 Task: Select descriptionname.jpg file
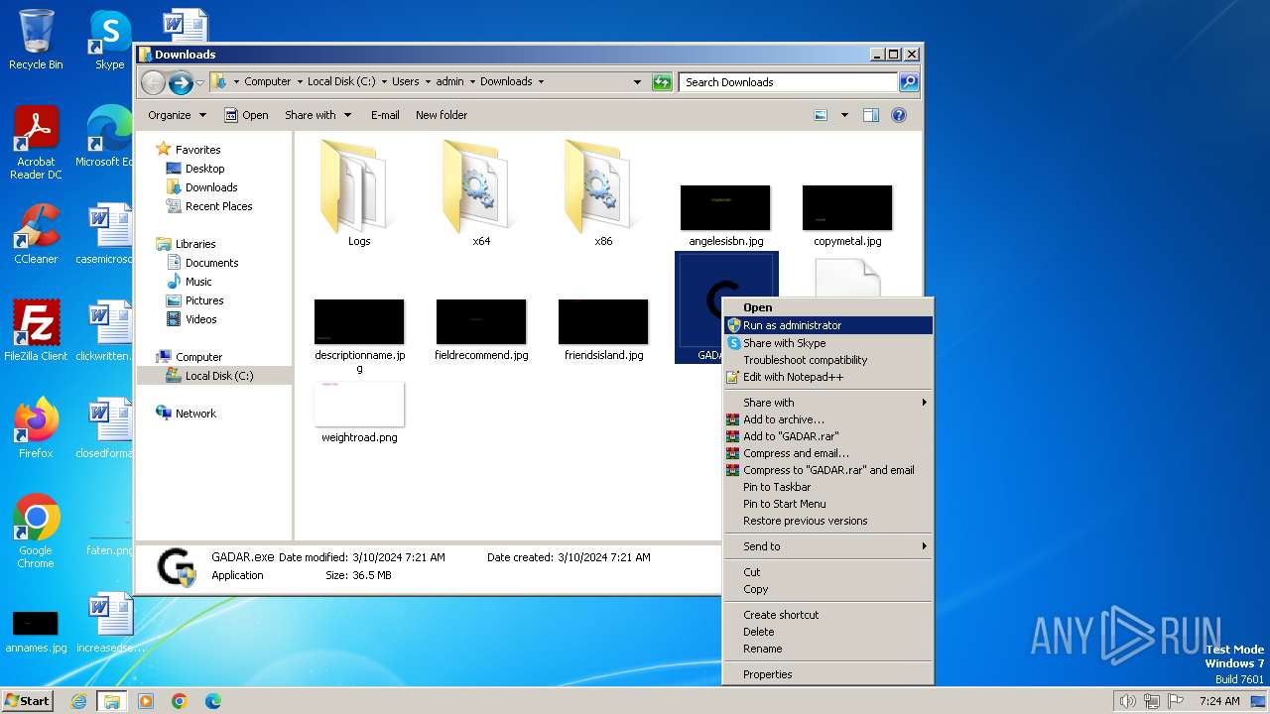point(359,335)
